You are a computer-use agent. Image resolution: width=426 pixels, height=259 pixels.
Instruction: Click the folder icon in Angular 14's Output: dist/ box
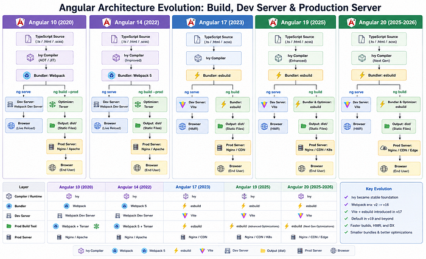click(x=138, y=126)
